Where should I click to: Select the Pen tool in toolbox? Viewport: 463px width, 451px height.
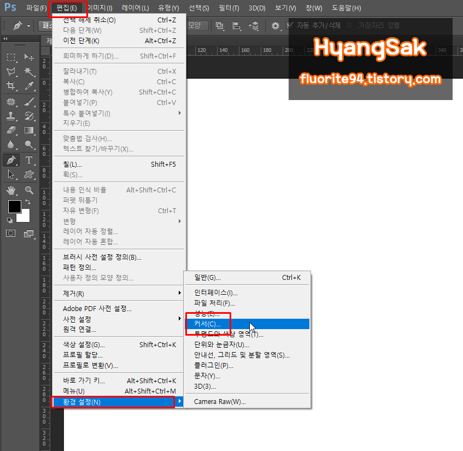(x=11, y=160)
